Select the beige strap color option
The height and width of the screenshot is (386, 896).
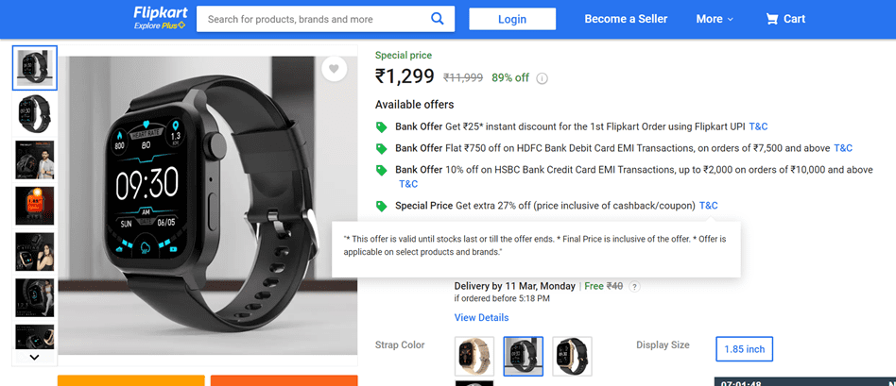(x=474, y=356)
